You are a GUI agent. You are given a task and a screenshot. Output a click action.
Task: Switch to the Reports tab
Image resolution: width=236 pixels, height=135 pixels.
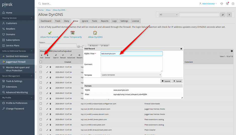click(105, 21)
